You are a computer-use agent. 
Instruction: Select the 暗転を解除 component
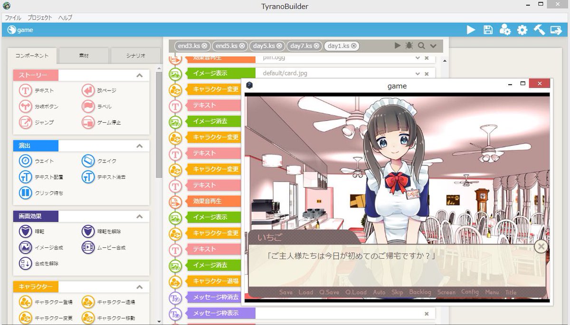pos(101,232)
